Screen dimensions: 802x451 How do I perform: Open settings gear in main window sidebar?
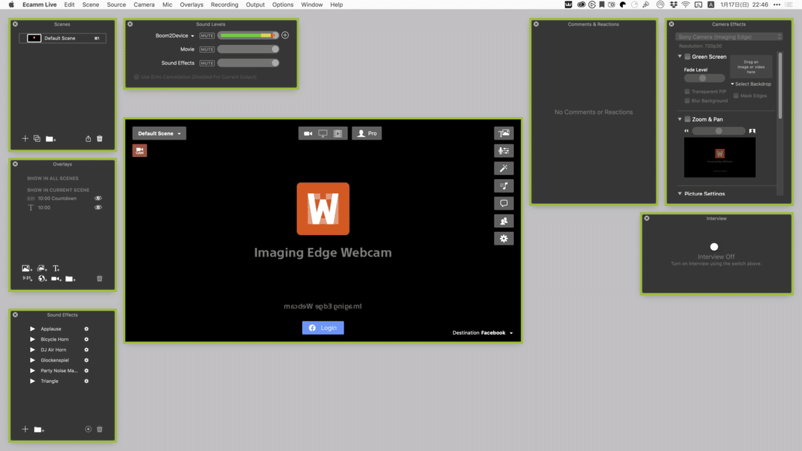(x=504, y=239)
